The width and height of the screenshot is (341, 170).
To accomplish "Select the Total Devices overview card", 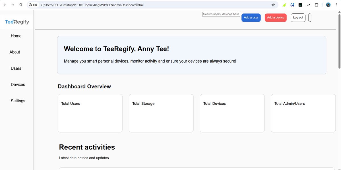I will (x=232, y=113).
